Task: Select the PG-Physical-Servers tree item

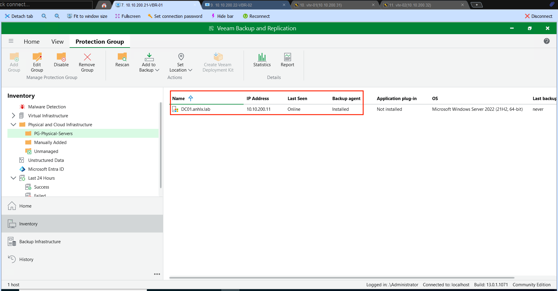Action: (x=83, y=133)
